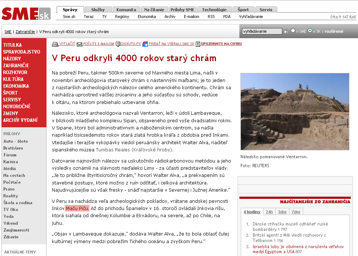Show the 24h most-read tab

point(269,212)
